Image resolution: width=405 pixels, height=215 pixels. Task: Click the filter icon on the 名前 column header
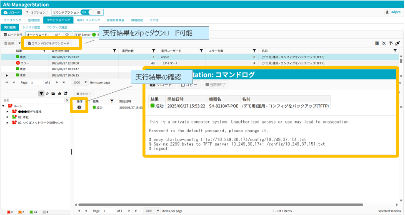pyautogui.click(x=395, y=51)
